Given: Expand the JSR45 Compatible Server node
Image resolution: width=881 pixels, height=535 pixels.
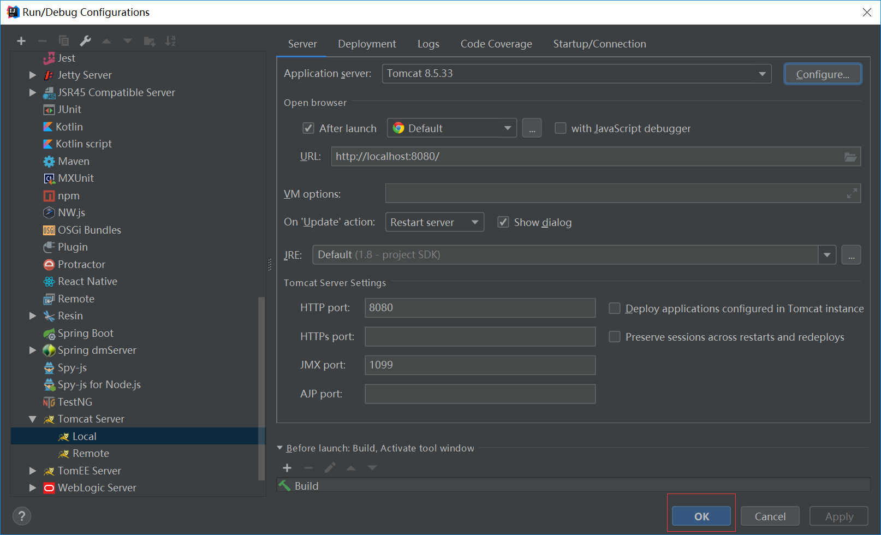Looking at the screenshot, I should pyautogui.click(x=33, y=92).
